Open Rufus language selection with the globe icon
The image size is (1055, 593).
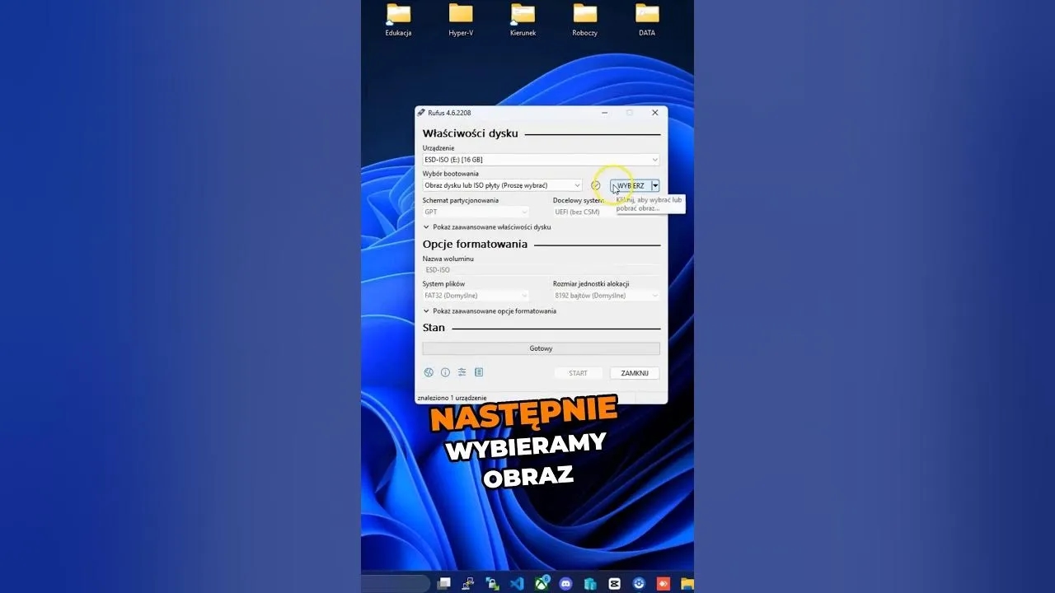pos(429,372)
